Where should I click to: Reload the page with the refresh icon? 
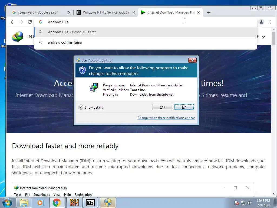30,22
